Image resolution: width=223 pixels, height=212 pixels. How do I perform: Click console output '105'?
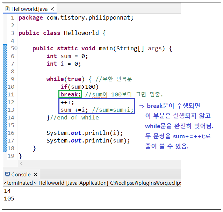[9, 198]
